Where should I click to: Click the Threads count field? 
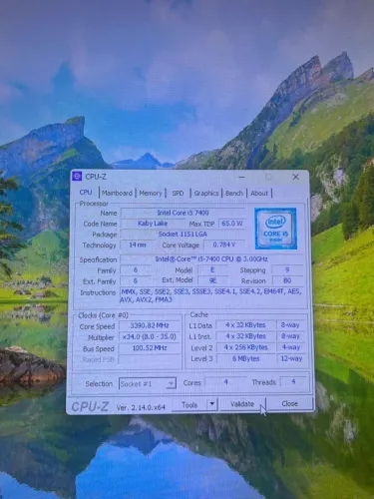293,381
